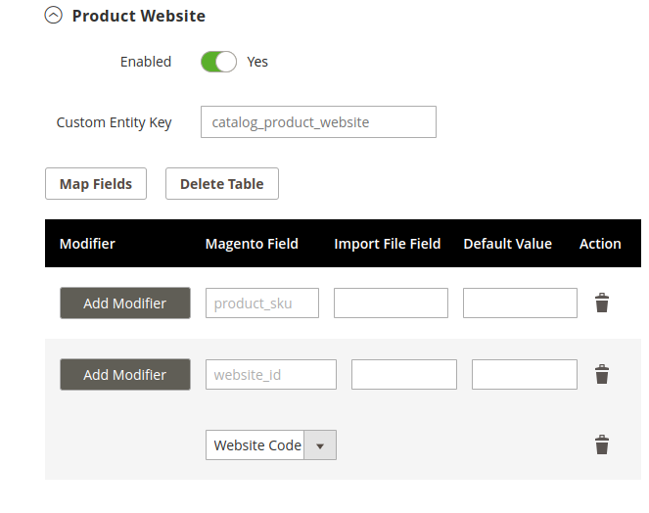Delete the website_id row with trash icon
Image resolution: width=649 pixels, height=513 pixels.
pos(602,374)
